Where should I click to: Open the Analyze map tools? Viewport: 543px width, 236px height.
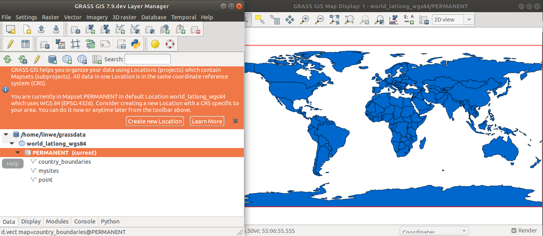click(x=394, y=19)
